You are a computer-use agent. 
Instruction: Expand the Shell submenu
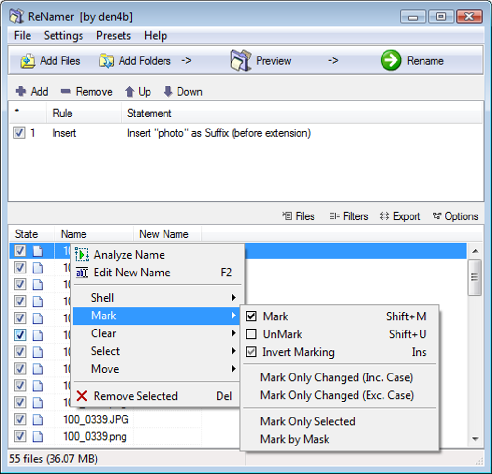pyautogui.click(x=157, y=297)
